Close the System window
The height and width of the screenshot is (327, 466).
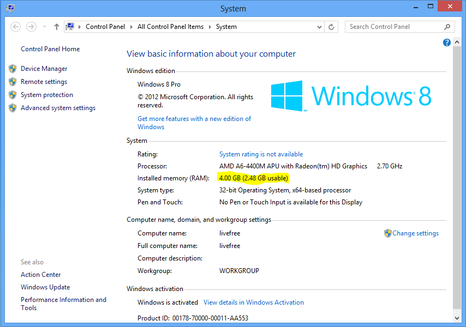pos(450,6)
